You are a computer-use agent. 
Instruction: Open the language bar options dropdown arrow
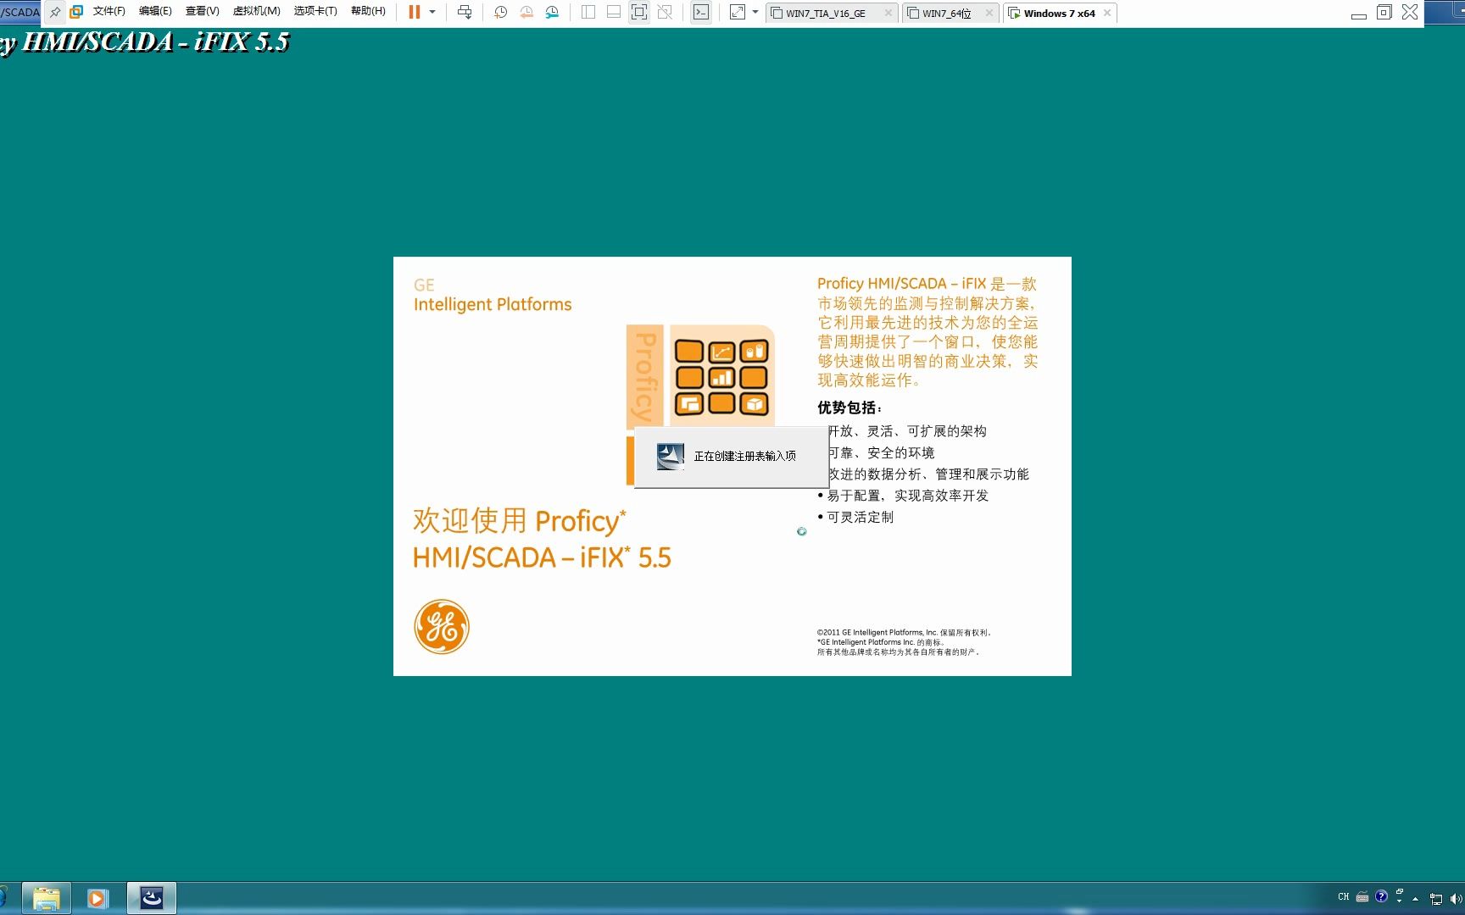click(x=1399, y=901)
